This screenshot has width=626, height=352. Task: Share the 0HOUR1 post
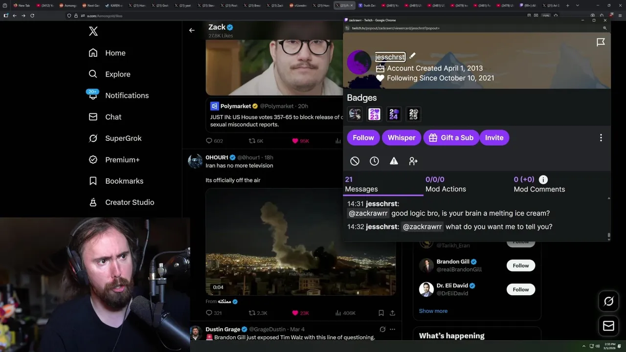[392, 313]
